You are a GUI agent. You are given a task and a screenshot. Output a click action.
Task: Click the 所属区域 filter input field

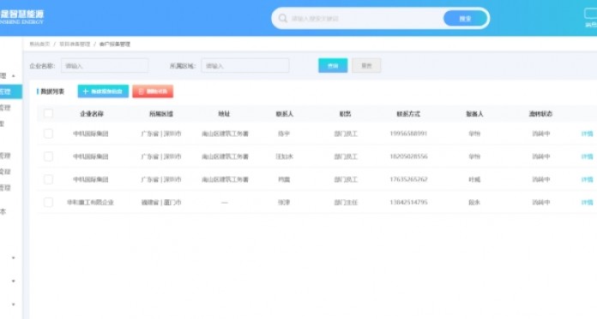point(245,66)
